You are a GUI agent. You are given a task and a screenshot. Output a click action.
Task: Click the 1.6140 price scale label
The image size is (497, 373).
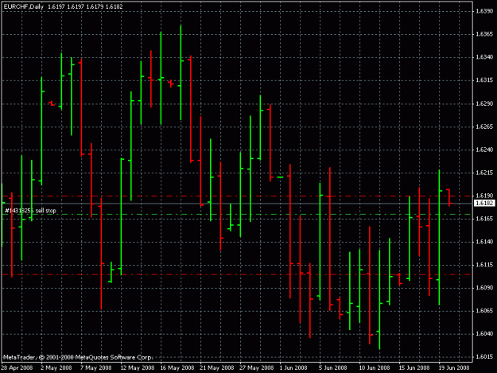tap(484, 242)
